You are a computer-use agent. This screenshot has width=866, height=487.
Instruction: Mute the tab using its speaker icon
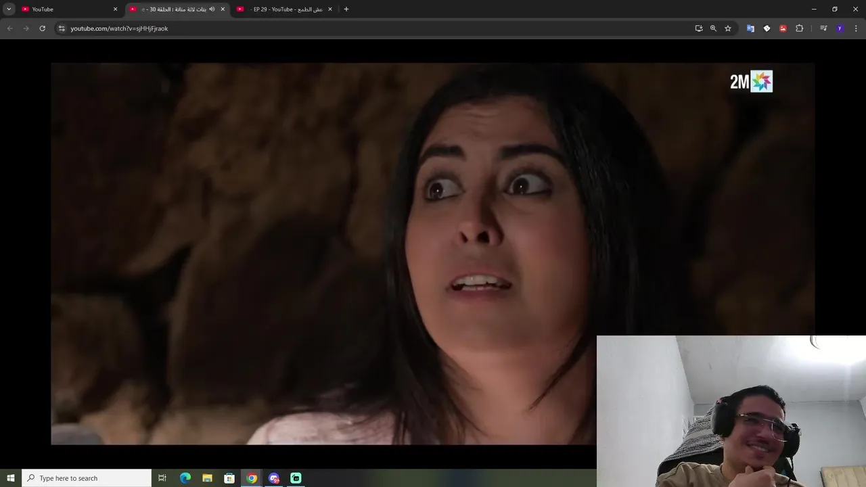212,9
